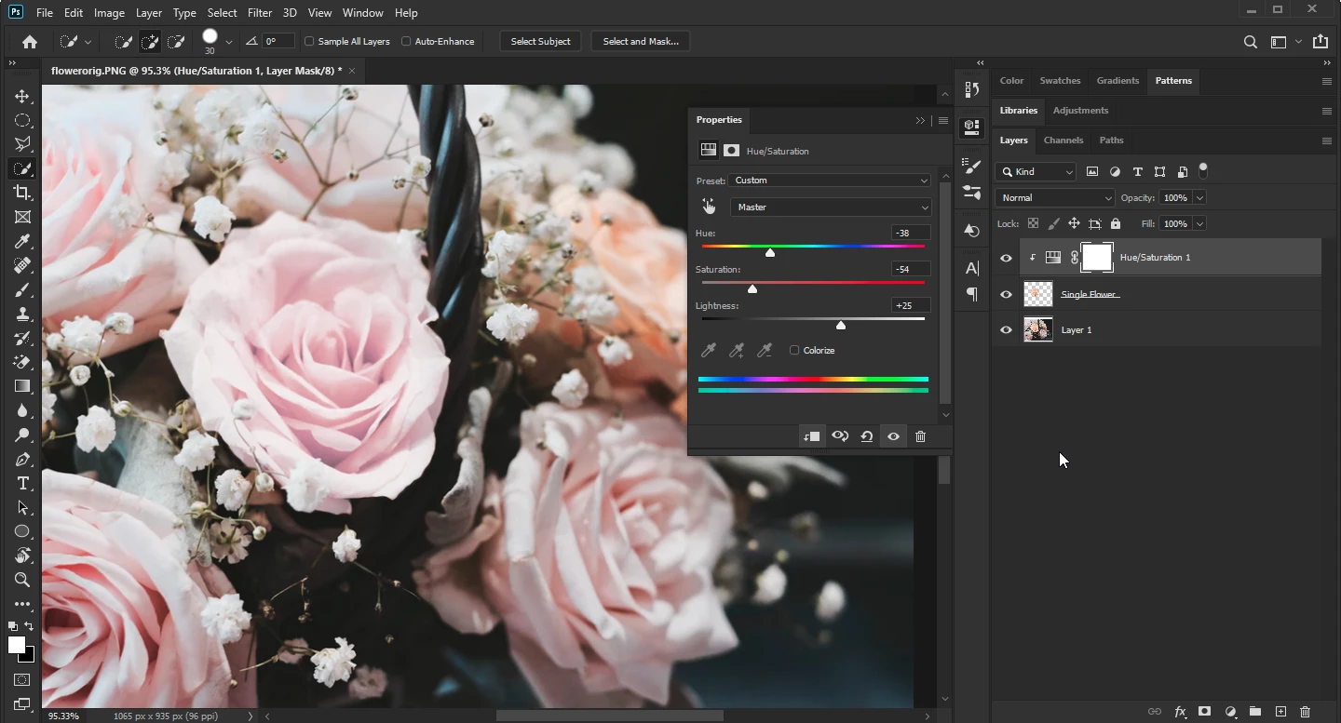Open the Preset dropdown showing Custom

tap(831, 181)
